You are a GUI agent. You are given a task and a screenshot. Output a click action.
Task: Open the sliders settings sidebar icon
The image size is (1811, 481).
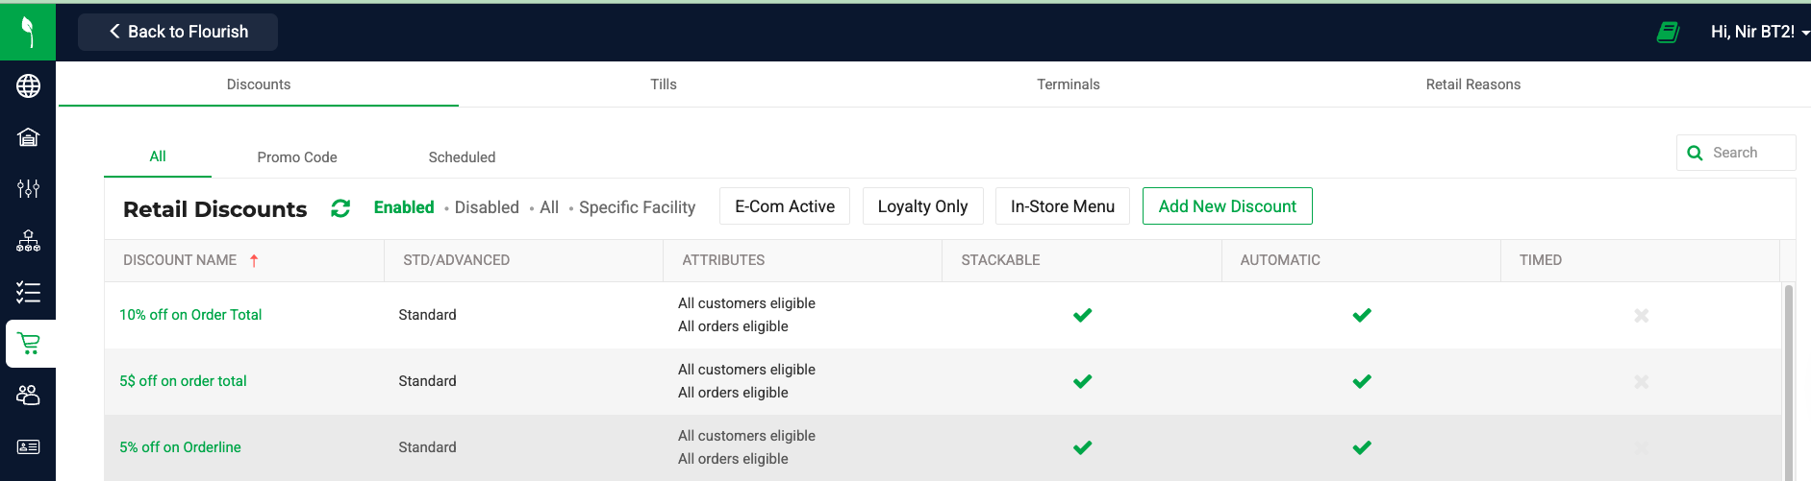[x=28, y=189]
